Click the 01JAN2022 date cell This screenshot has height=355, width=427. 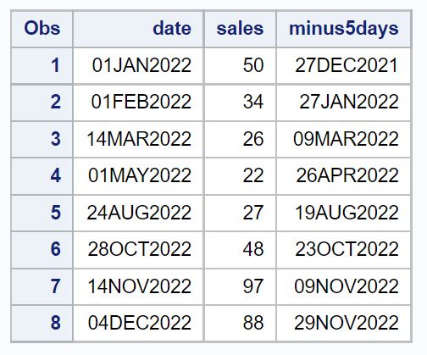[x=138, y=65]
